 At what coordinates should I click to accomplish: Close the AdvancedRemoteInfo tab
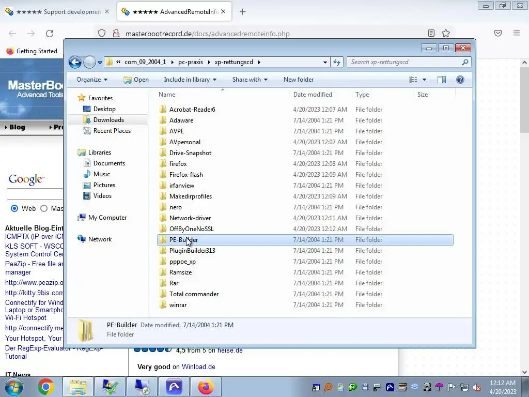(x=223, y=11)
